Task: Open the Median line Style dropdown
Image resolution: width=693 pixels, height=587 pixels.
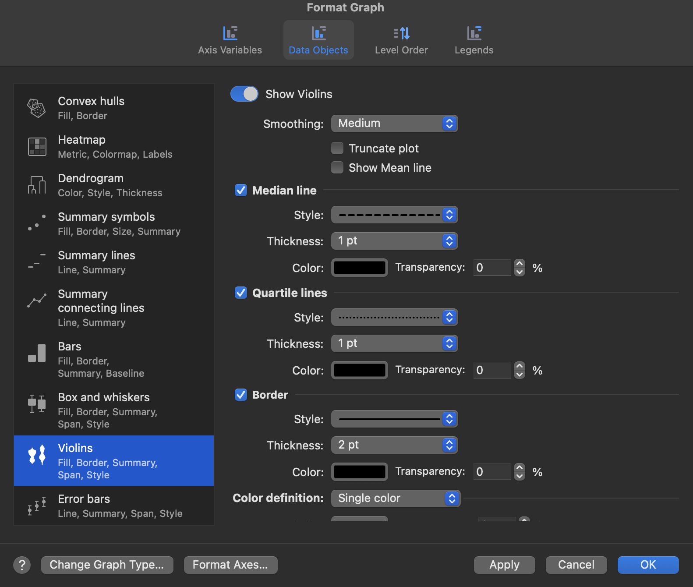Action: 395,215
